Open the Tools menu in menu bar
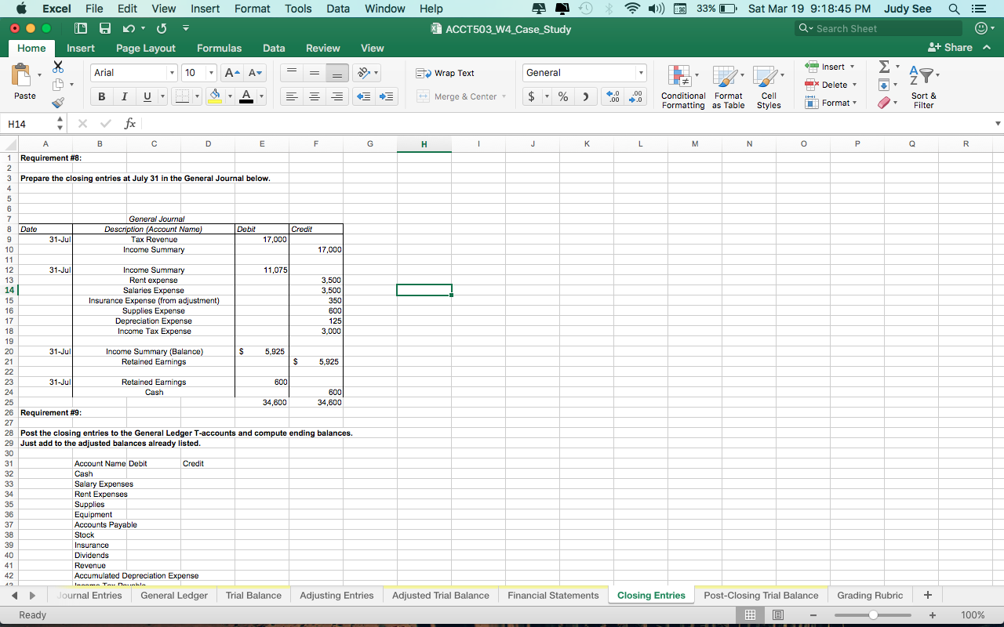The image size is (1004, 627). pos(298,9)
